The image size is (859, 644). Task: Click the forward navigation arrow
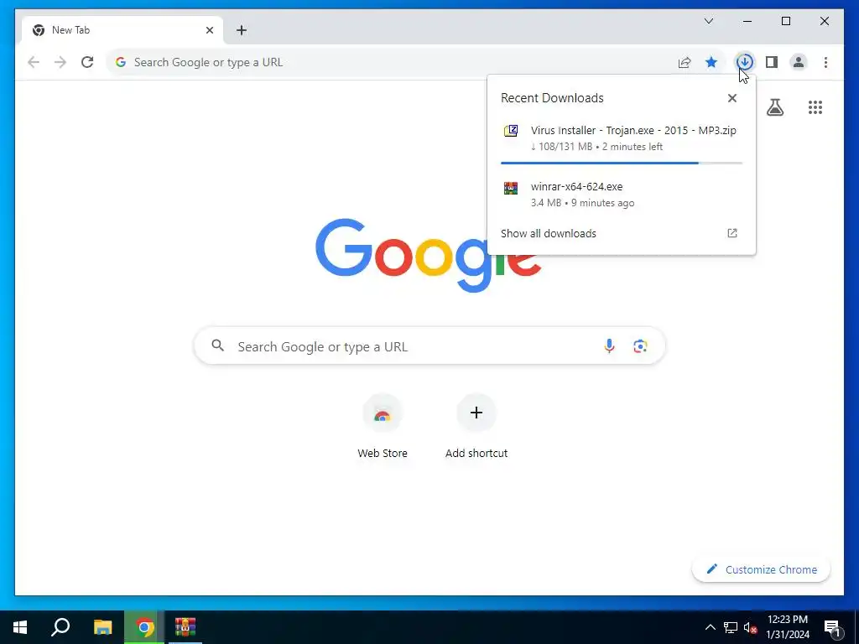click(60, 62)
